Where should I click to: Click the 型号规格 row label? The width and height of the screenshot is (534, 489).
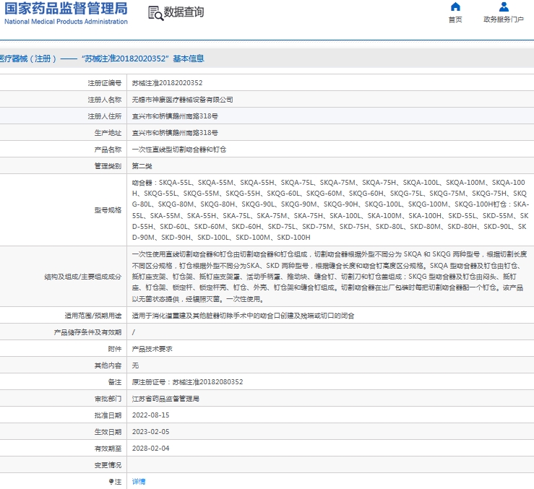click(x=108, y=210)
